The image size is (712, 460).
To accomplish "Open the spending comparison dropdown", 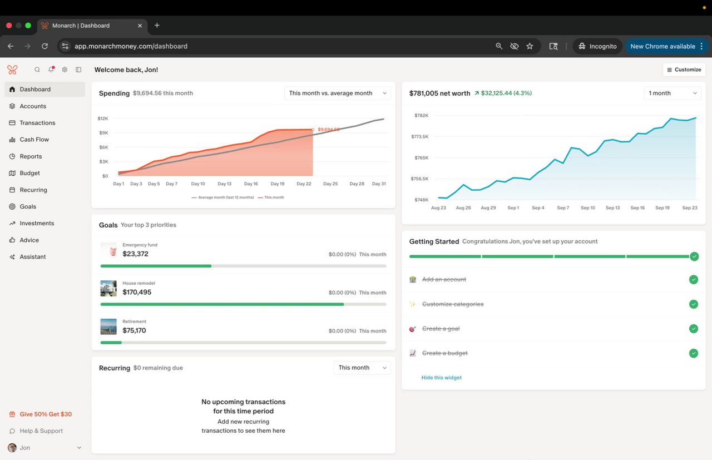I will tap(337, 93).
